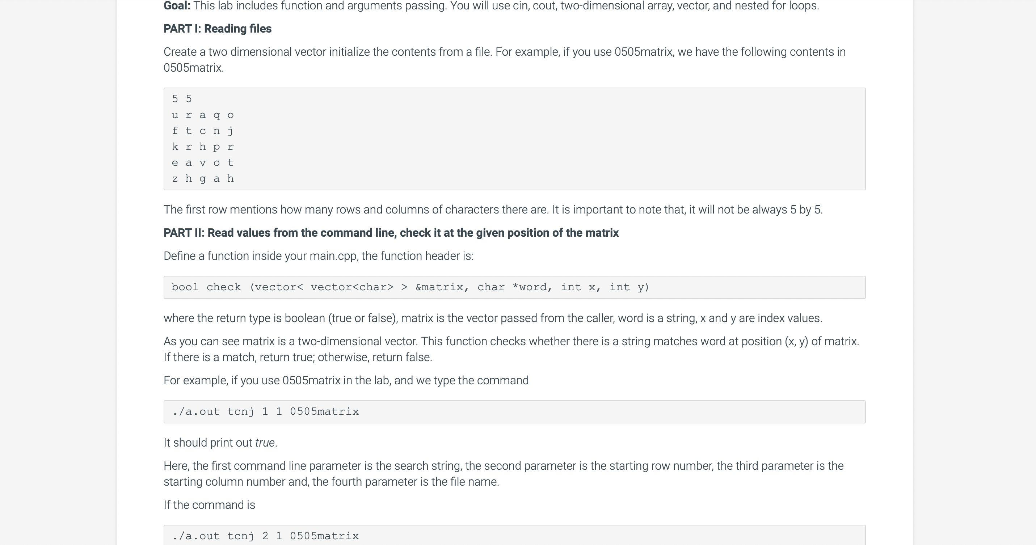Click the 'k r h p r' matrix row
This screenshot has height=545, width=1036.
(x=203, y=147)
